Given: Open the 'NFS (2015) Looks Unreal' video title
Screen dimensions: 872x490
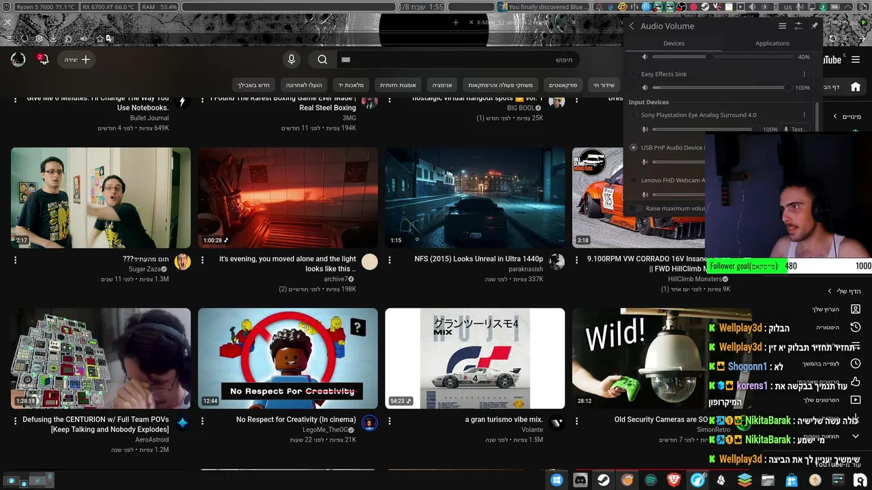Looking at the screenshot, I should pos(479,259).
